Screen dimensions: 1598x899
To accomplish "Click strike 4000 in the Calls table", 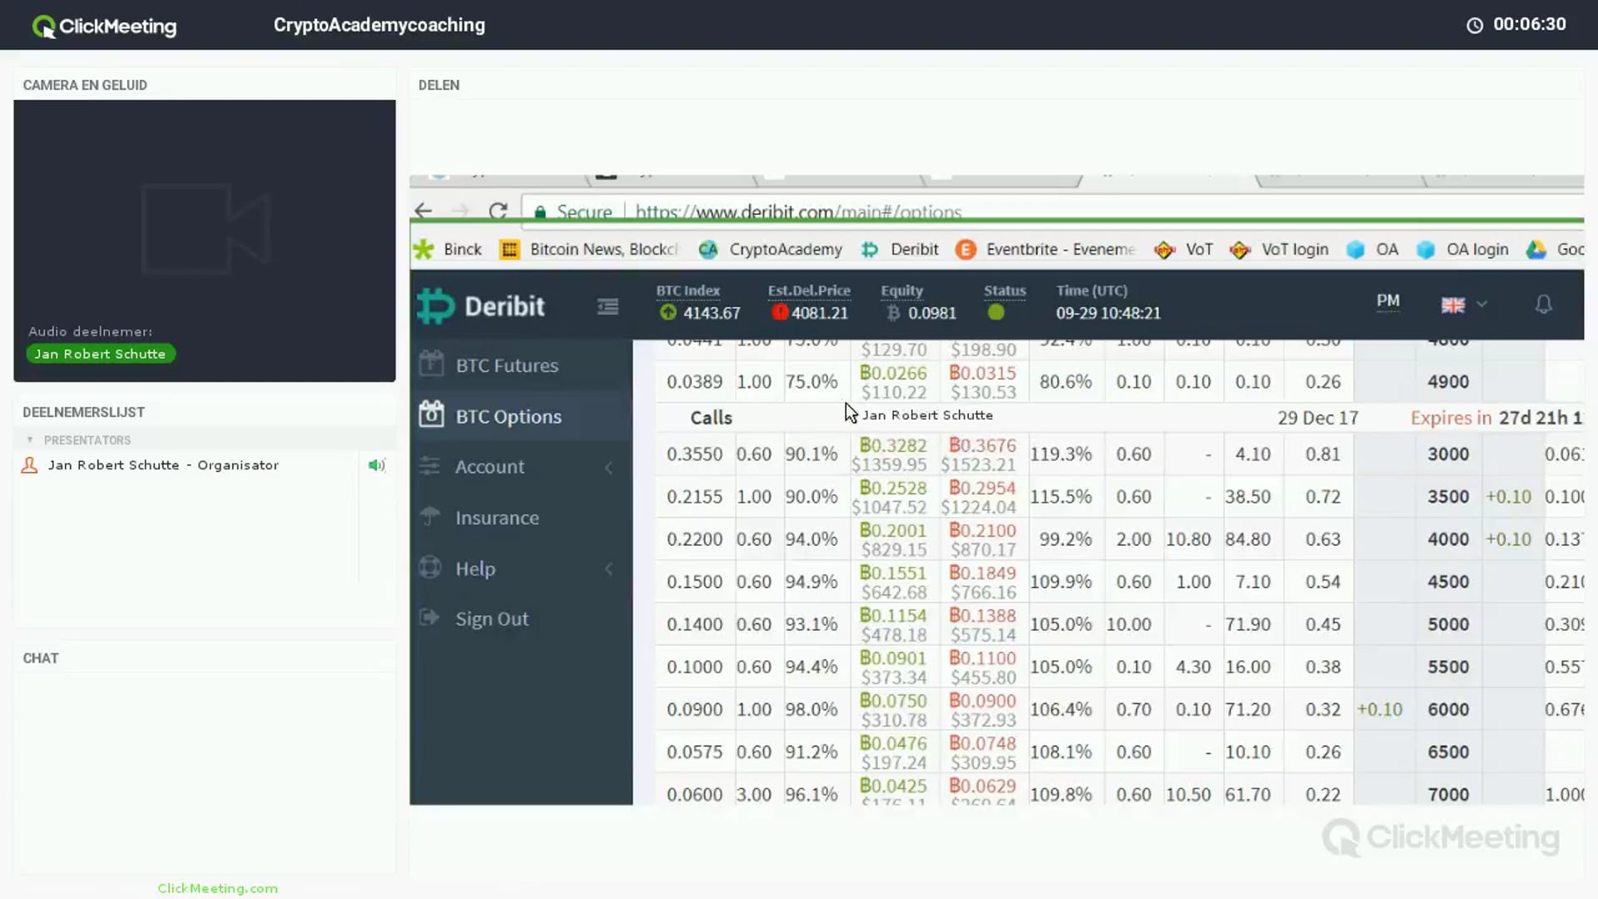I will pos(1448,539).
